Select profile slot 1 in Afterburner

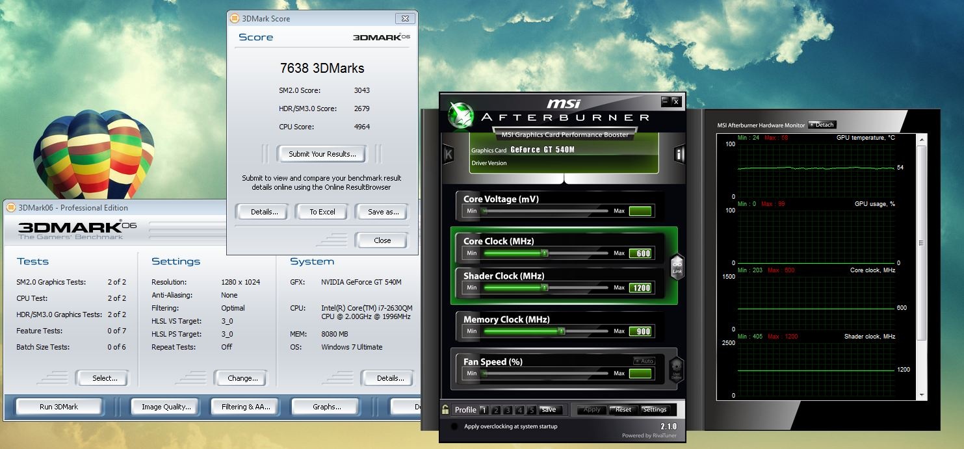[x=484, y=410]
